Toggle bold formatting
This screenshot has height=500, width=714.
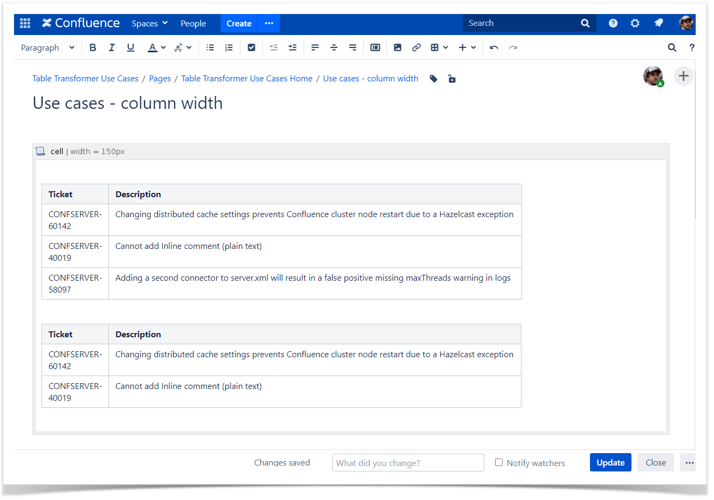click(93, 47)
